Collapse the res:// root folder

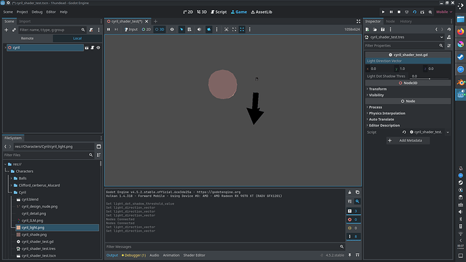(5, 164)
